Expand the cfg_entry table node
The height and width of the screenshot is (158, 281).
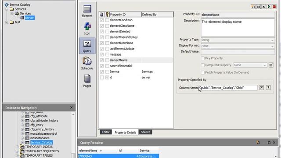pos(22,125)
